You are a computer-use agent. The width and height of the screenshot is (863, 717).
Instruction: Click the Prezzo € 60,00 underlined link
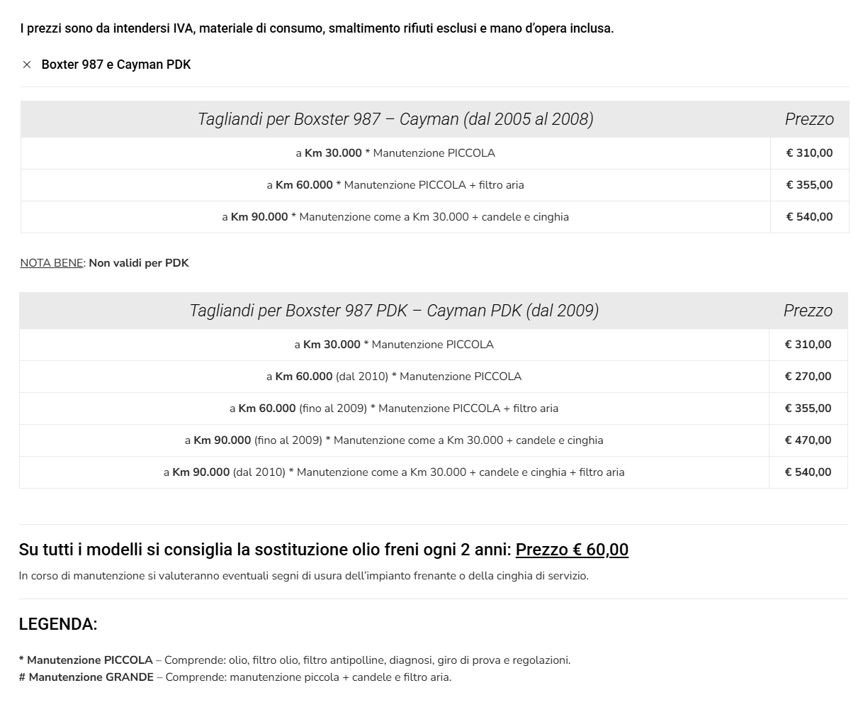572,550
